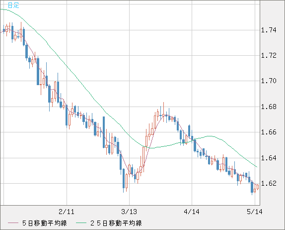
Task: Click the 1.72 price axis label
Action: coord(269,55)
